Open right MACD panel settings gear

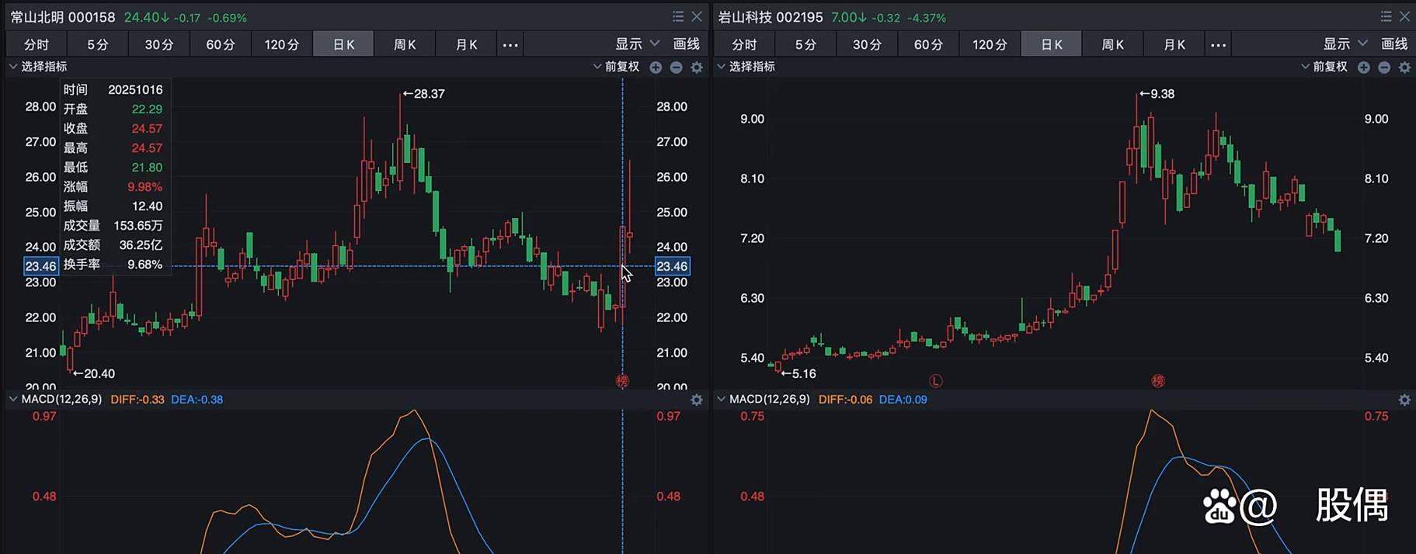1404,400
